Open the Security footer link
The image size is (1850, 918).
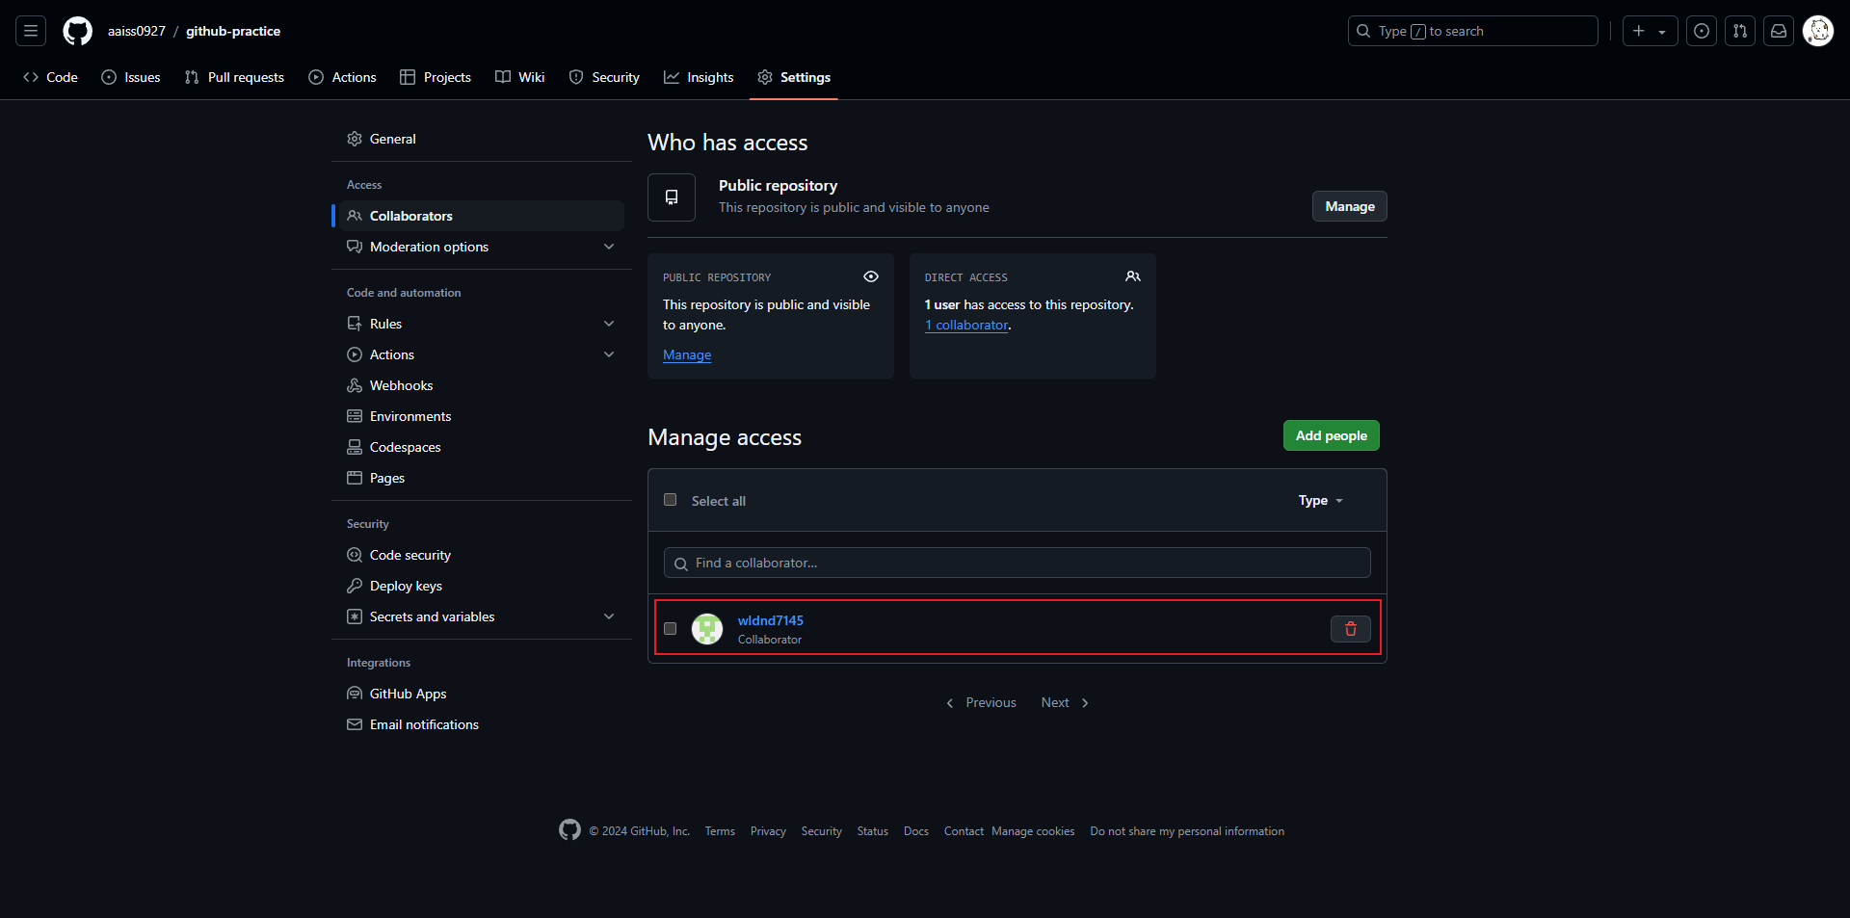(822, 831)
